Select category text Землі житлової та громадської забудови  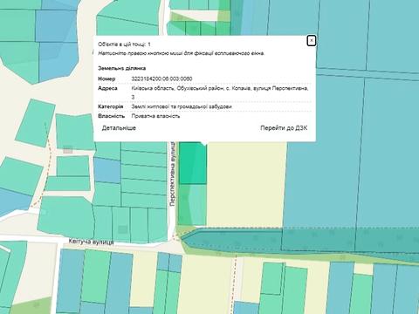click(182, 106)
